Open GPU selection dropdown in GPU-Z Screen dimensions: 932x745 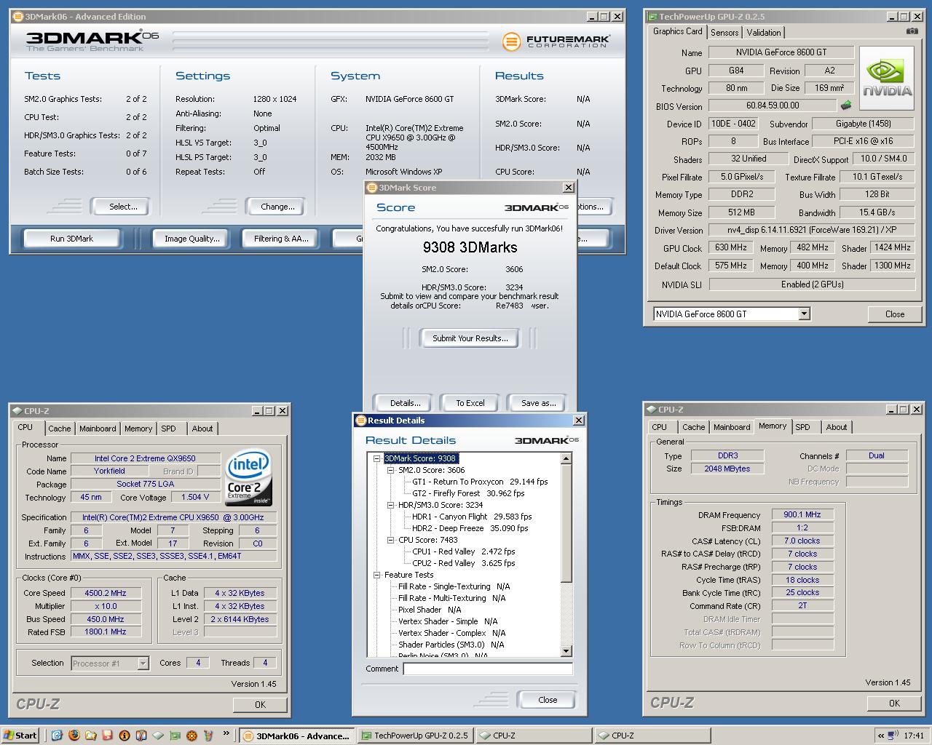[804, 314]
